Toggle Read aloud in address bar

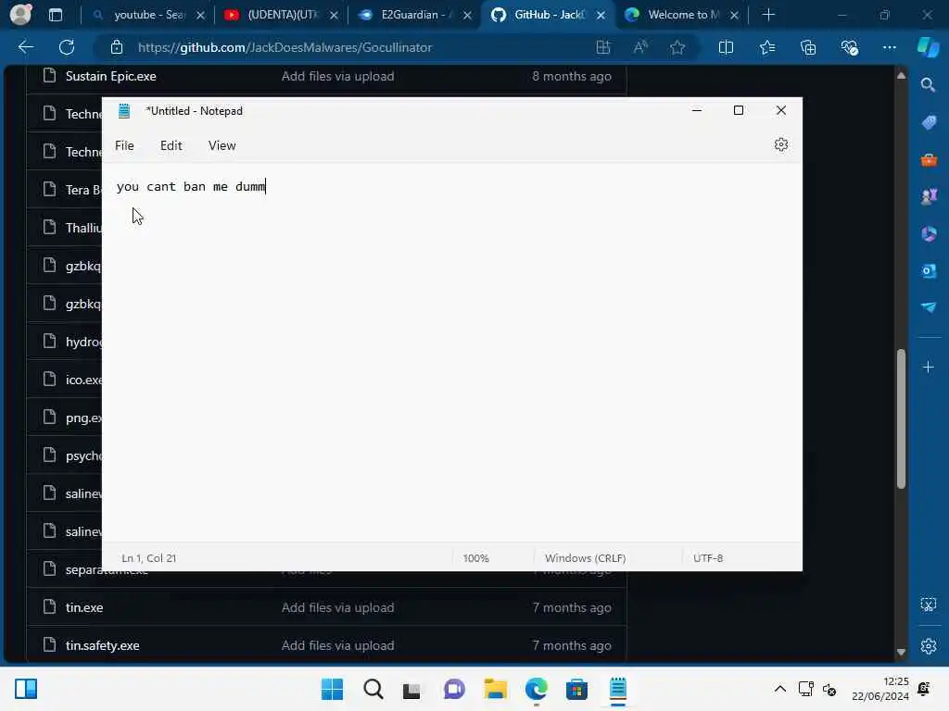tap(640, 47)
